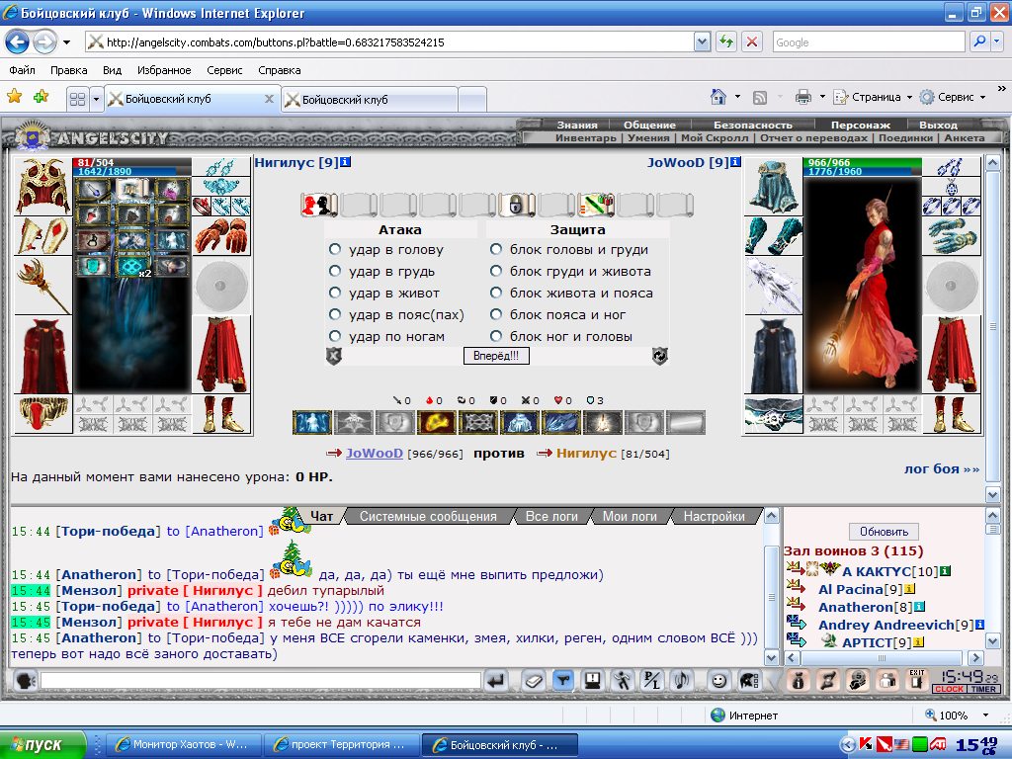Image resolution: width=1012 pixels, height=759 pixels.
Task: Click the speaking head icon by chat input
Action: point(25,680)
